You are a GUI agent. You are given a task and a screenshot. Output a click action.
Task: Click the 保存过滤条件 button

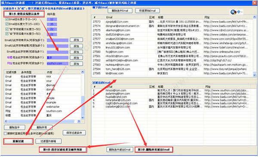pyautogui.click(x=74, y=133)
